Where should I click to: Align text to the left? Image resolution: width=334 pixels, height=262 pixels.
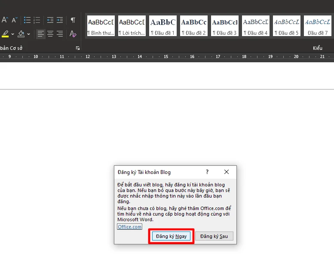[x=41, y=34]
